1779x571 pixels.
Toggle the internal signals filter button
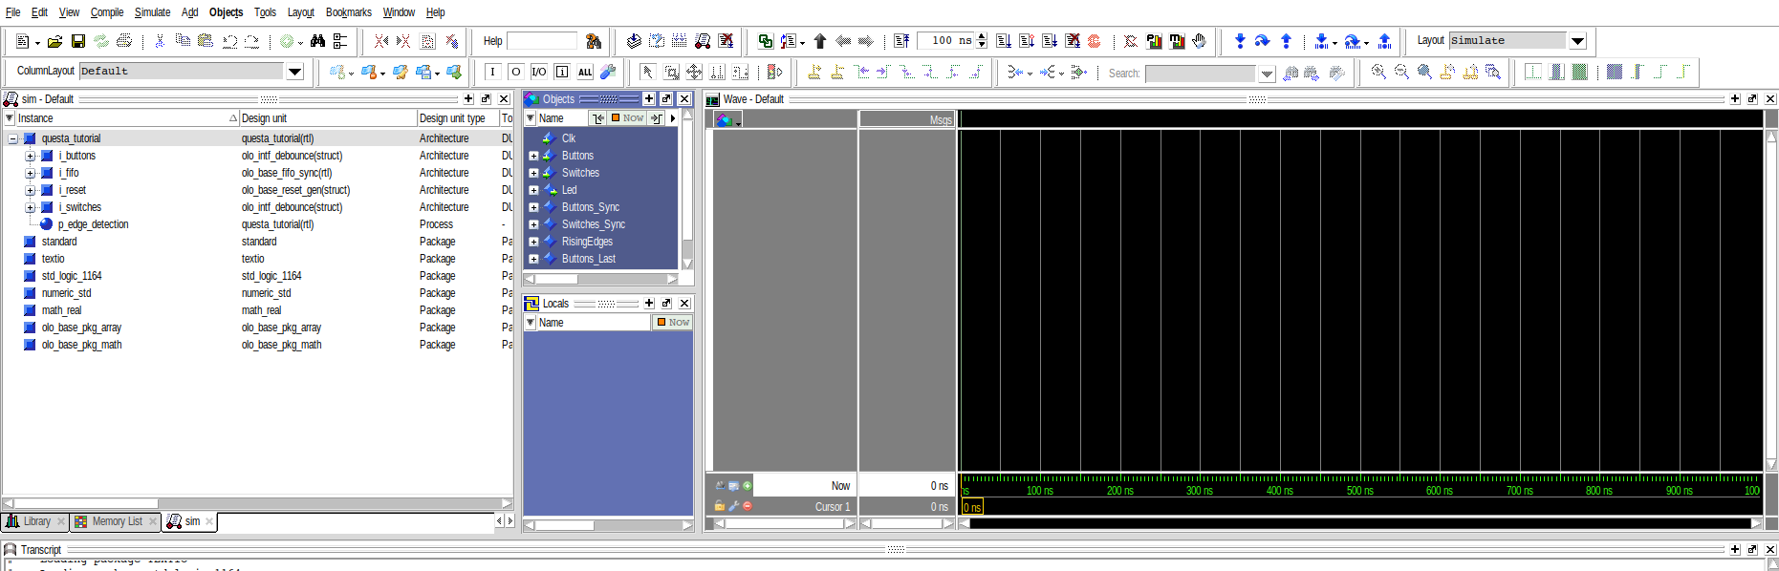(x=562, y=72)
